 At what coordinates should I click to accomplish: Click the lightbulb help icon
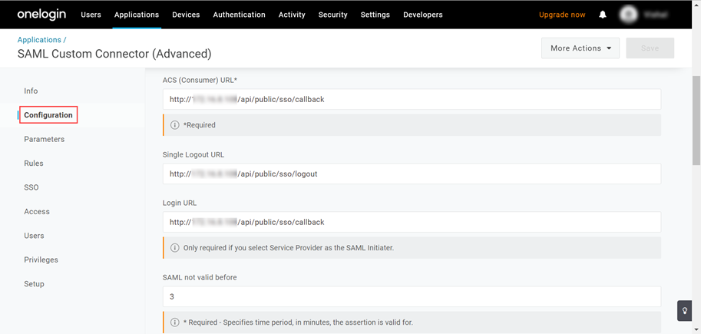point(684,311)
